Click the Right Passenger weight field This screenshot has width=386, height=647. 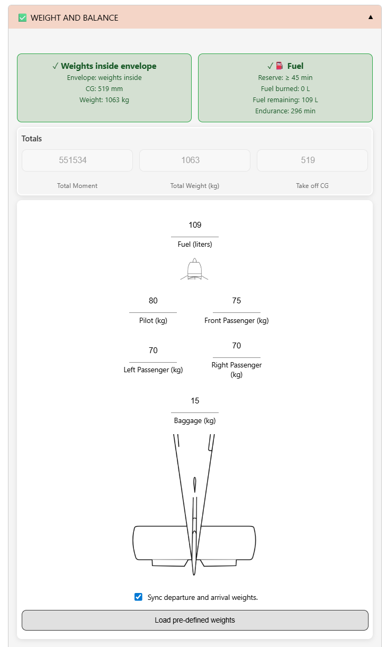pos(236,346)
